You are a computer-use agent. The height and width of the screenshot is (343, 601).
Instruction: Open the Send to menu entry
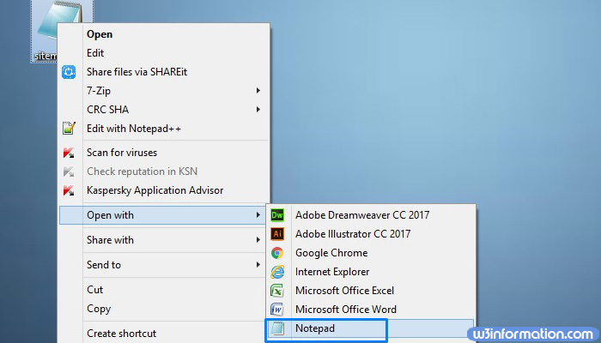(x=164, y=265)
